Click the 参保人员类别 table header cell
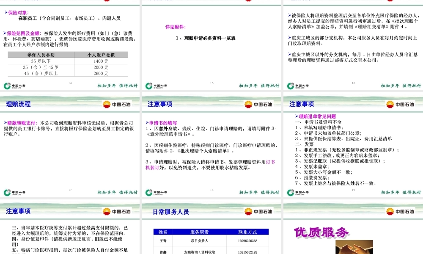Screen dimensions: 423x254 click(x=41, y=55)
